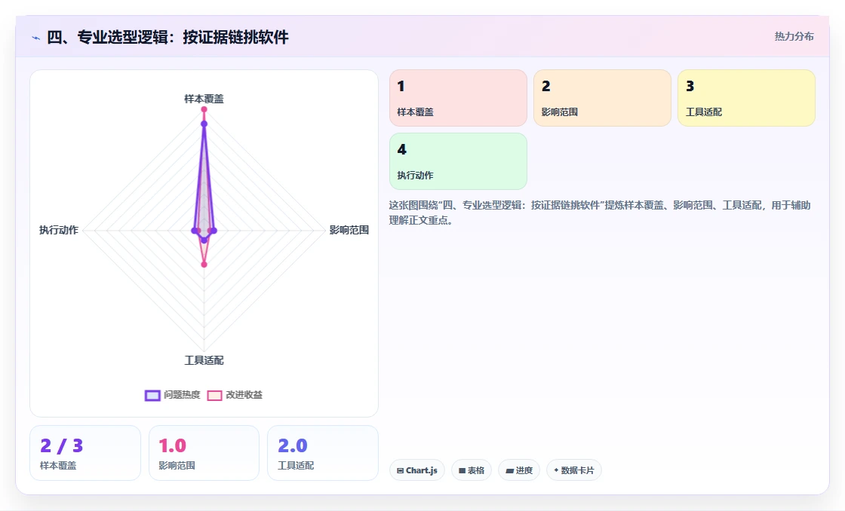Click the pink point on 工具适配 axis
This screenshot has height=511, width=845.
(x=204, y=265)
